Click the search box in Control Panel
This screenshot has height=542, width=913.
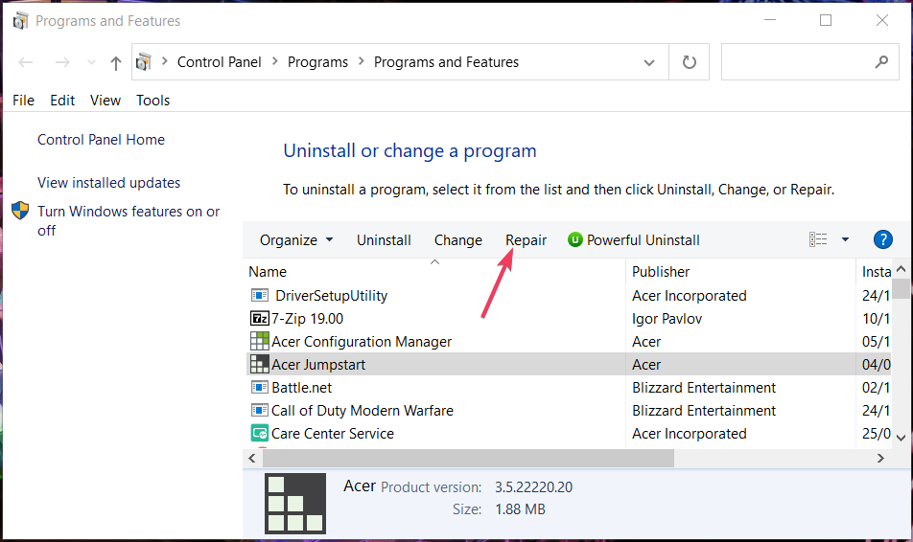810,61
